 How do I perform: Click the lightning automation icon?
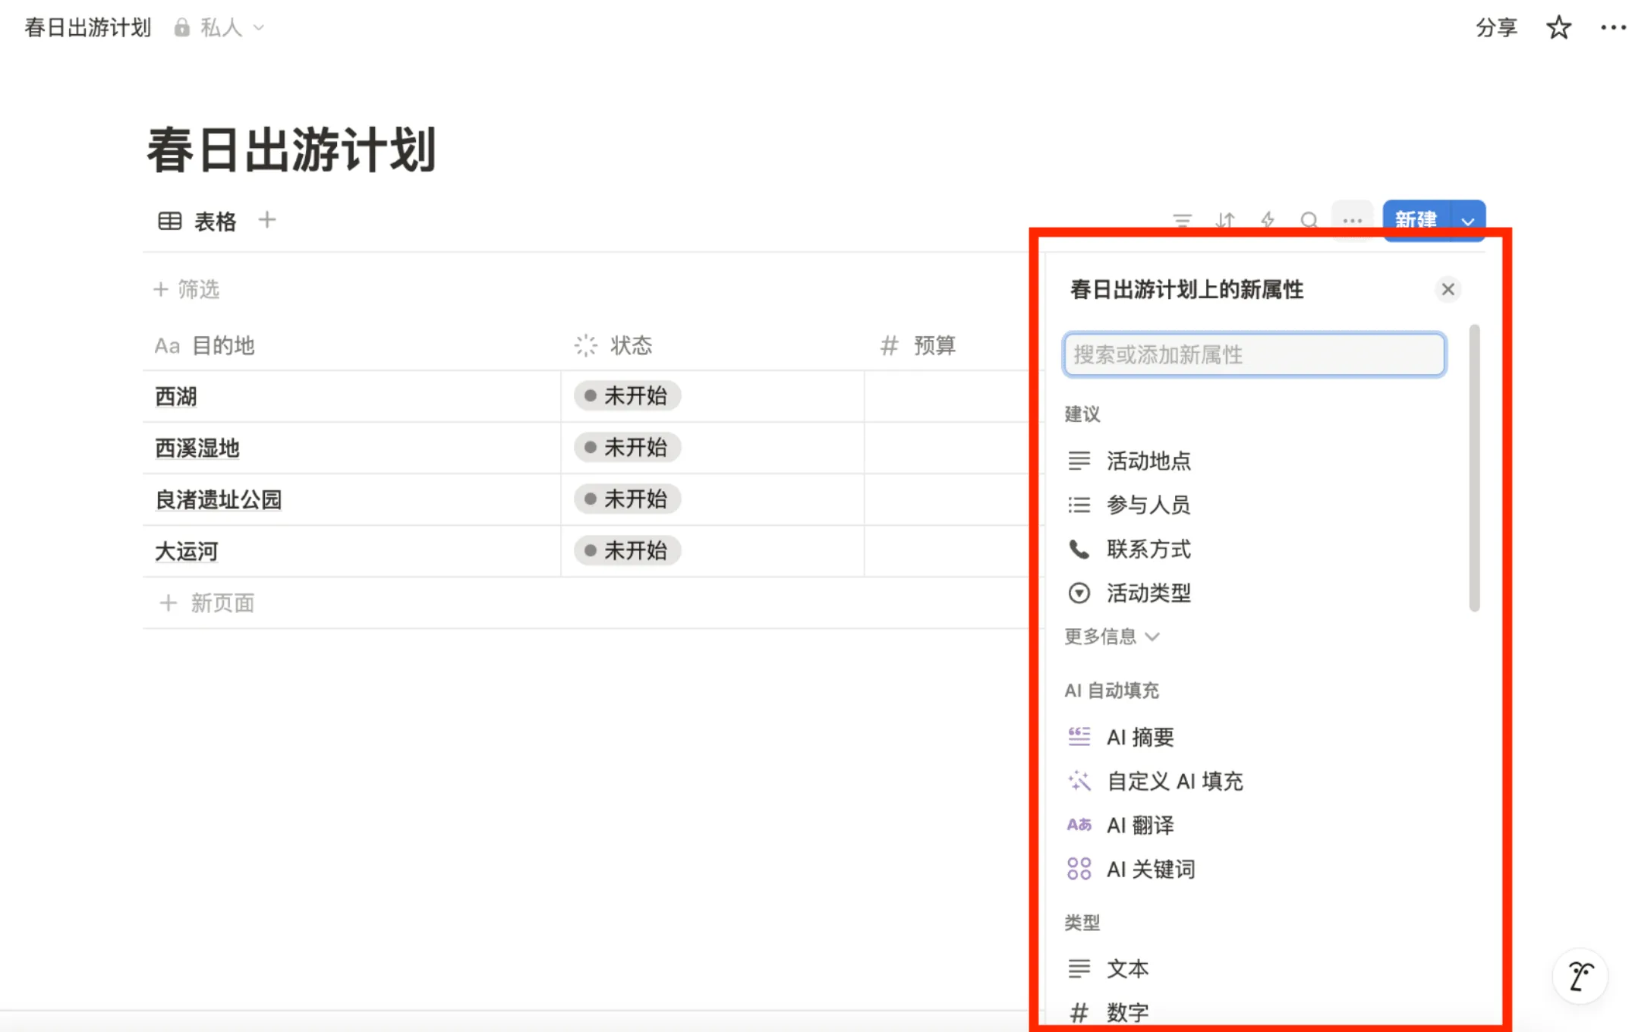click(x=1267, y=220)
